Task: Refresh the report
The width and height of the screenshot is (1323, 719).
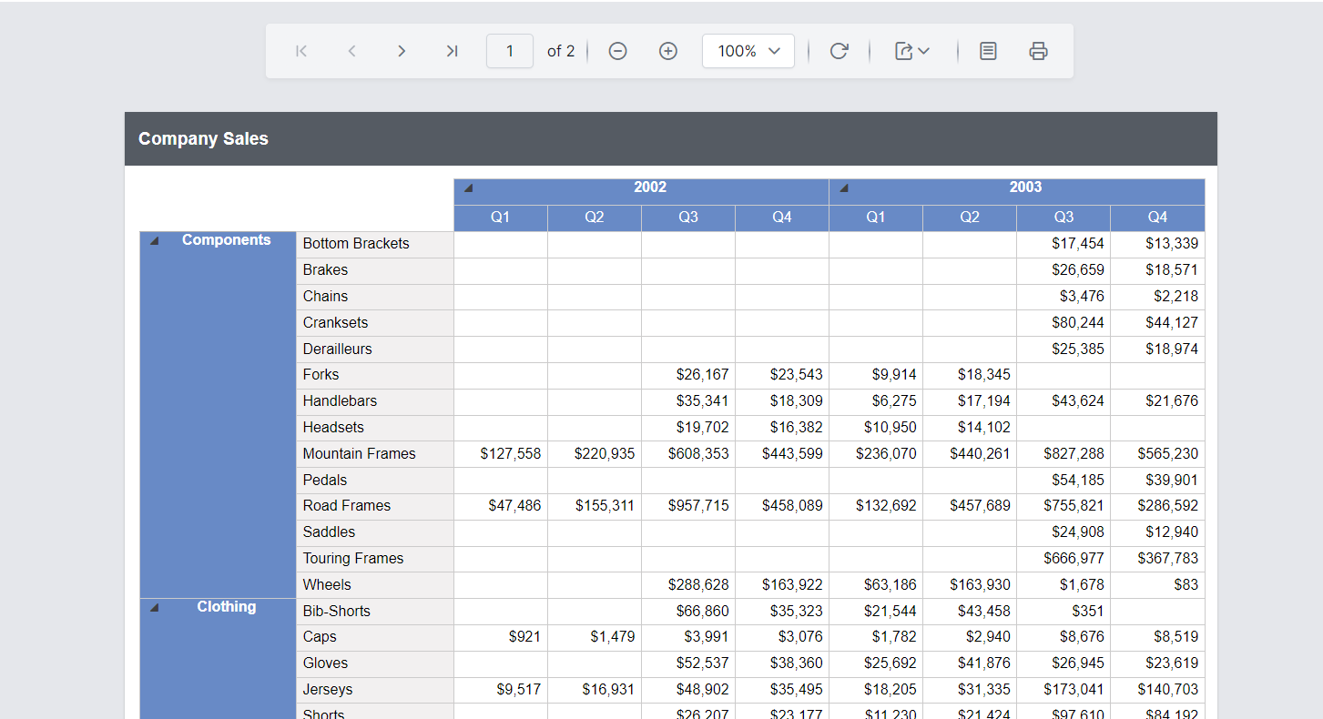Action: point(839,51)
